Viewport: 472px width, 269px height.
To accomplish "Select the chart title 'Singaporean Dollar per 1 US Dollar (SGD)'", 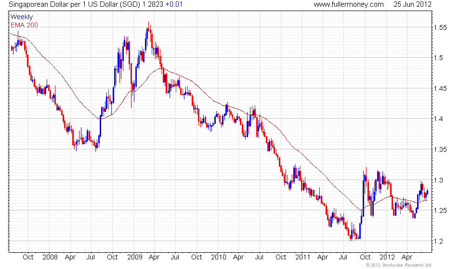I will 74,4.
